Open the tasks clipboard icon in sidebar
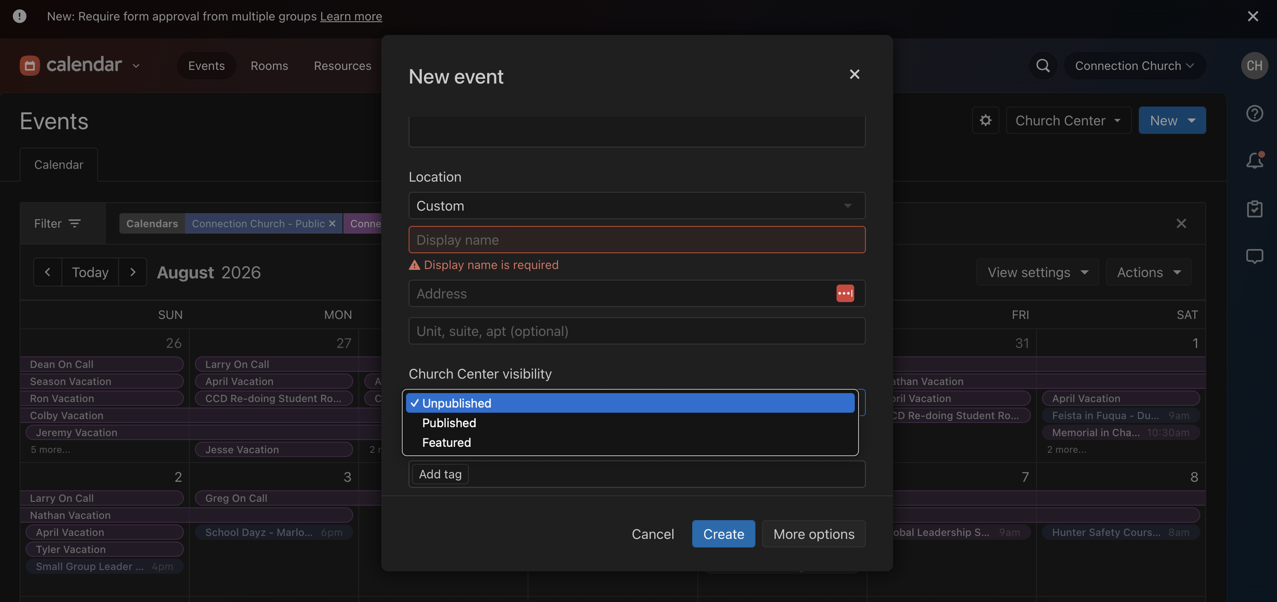Image resolution: width=1277 pixels, height=602 pixels. click(x=1255, y=208)
